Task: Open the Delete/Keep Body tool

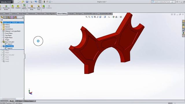Action: pos(32,8)
